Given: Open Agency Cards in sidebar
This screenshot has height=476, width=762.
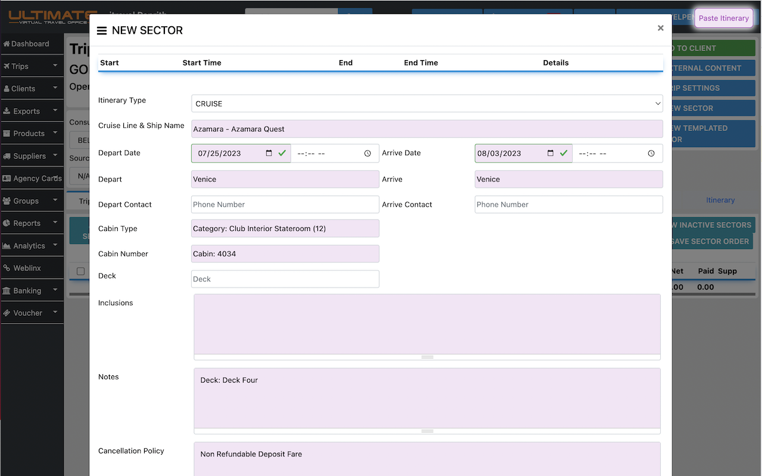Looking at the screenshot, I should pos(32,178).
